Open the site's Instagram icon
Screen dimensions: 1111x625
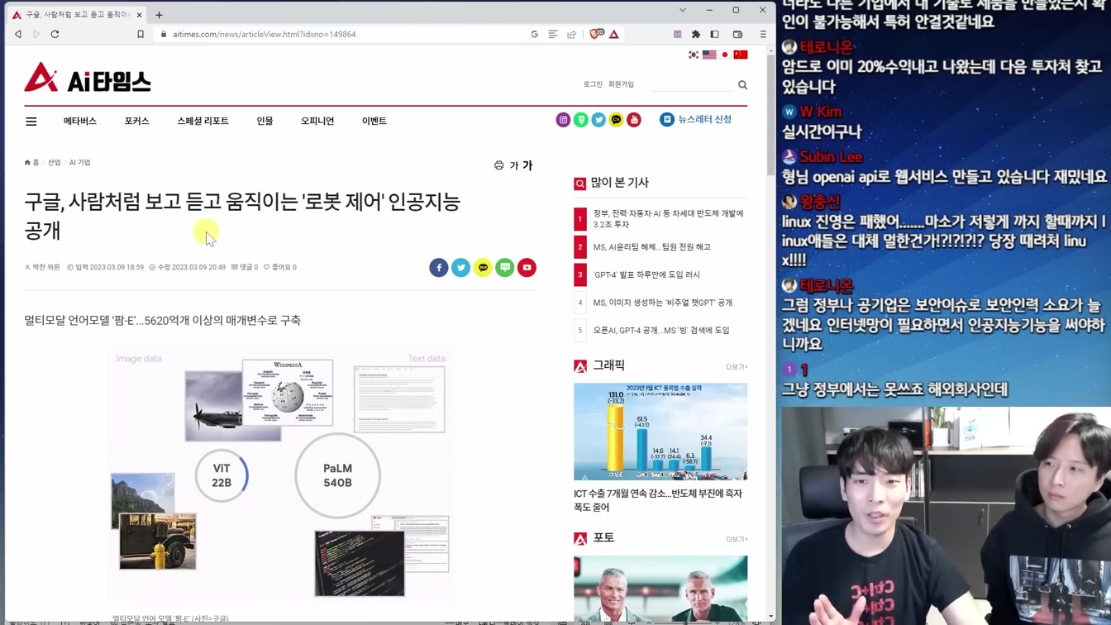point(563,120)
